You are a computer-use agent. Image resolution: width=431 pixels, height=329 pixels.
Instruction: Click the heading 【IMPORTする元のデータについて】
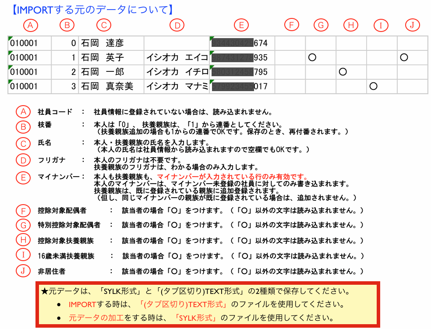(x=92, y=9)
